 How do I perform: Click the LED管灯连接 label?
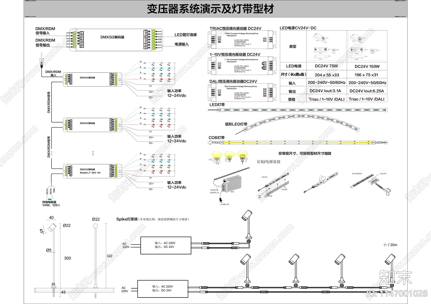pyautogui.click(x=186, y=35)
